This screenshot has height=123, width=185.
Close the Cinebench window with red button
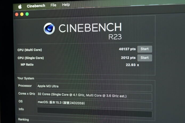pos(17,14)
